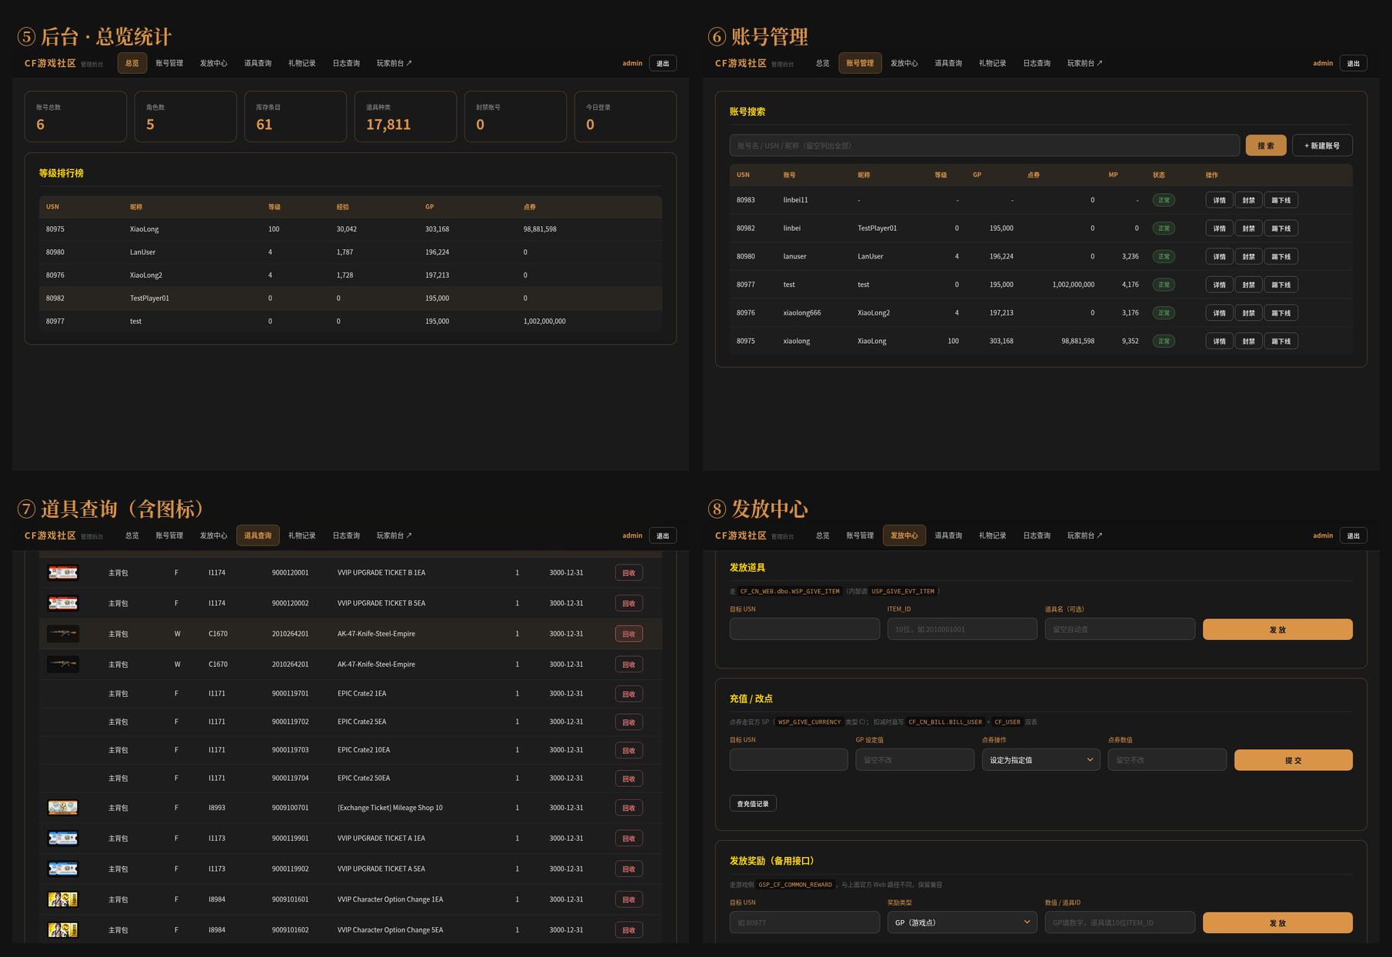Click 封禁 for account lanuser

1248,256
